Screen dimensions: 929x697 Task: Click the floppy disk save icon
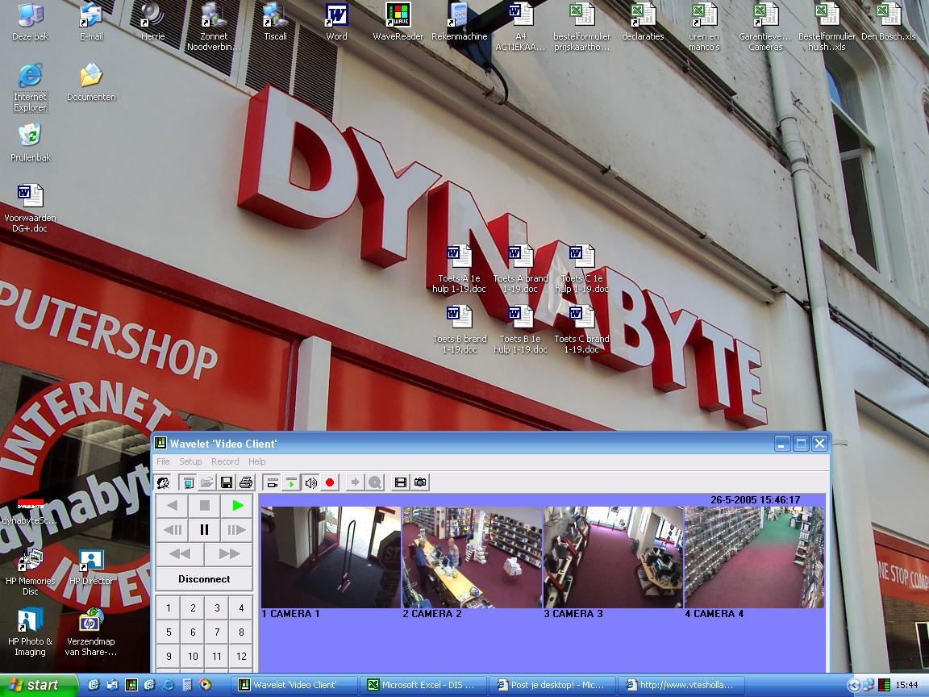(x=227, y=482)
